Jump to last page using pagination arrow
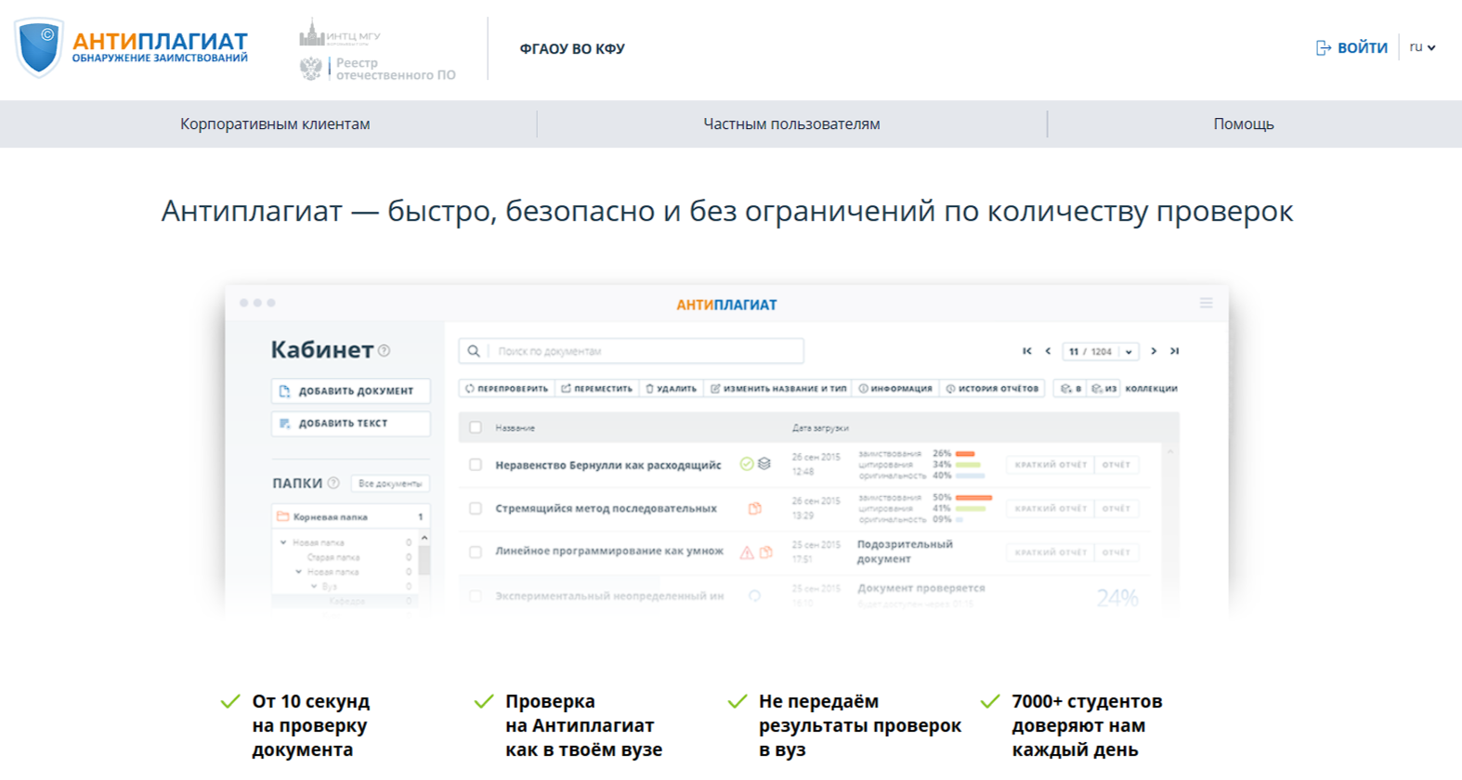The width and height of the screenshot is (1462, 780). 1175,351
